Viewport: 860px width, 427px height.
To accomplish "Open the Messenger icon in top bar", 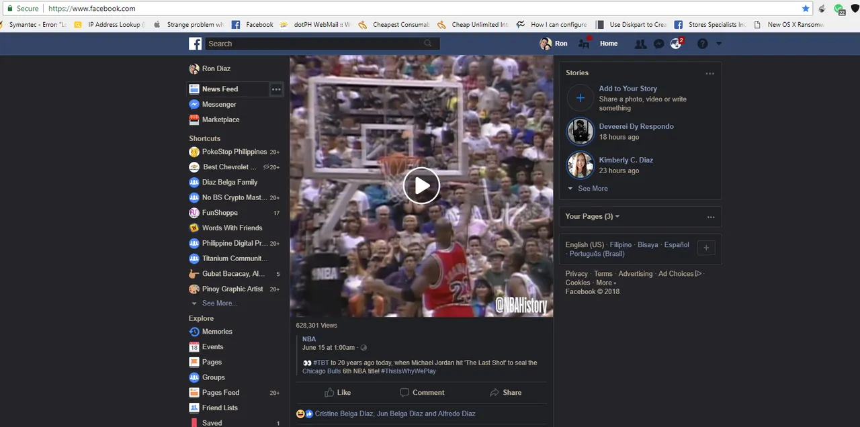I will coord(659,44).
